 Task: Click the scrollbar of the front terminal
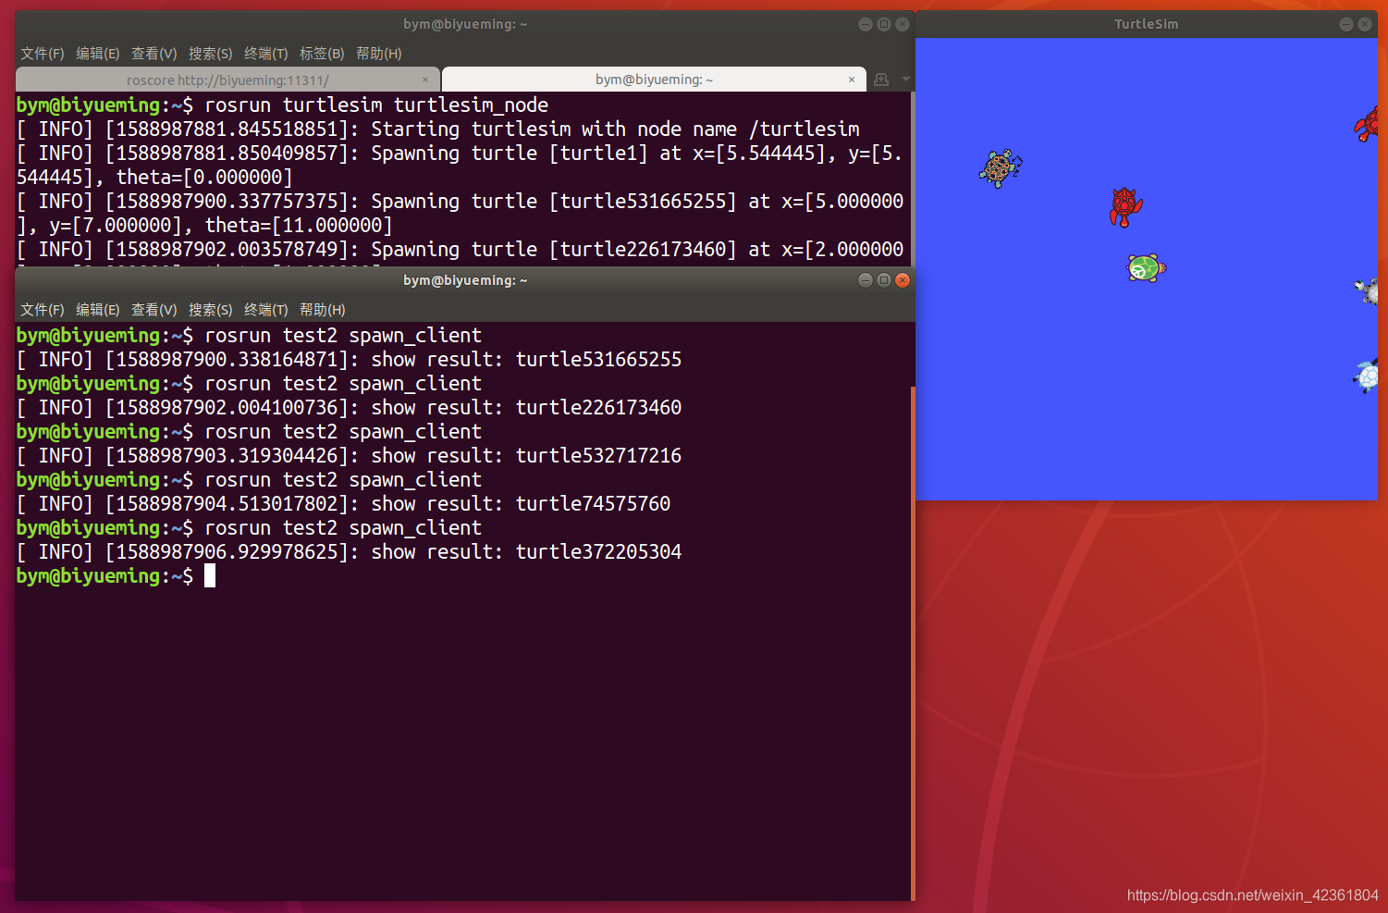pos(913,643)
